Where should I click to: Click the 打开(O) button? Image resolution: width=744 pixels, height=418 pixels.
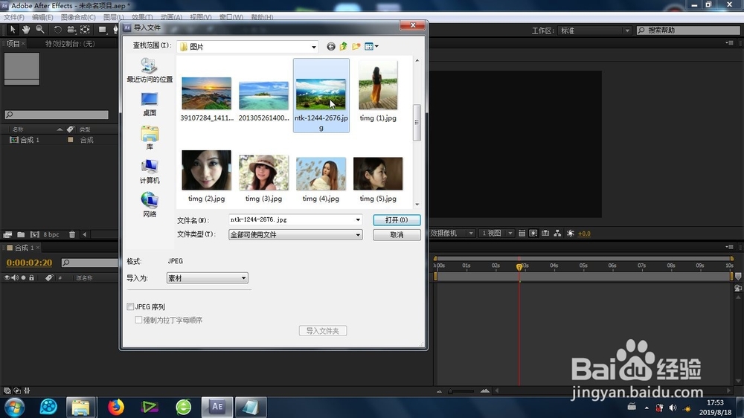pos(397,220)
